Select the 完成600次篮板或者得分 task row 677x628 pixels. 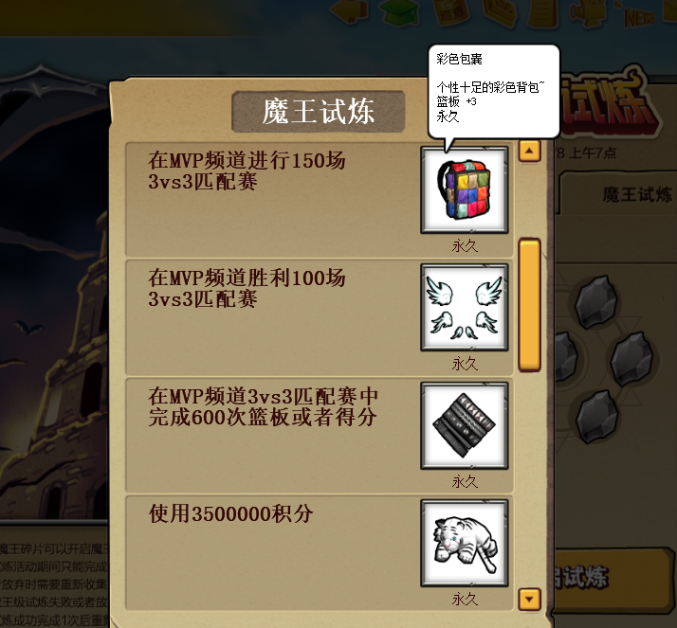tap(320, 435)
